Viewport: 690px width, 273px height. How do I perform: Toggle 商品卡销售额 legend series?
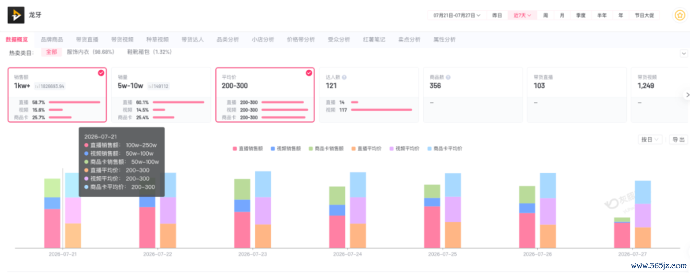(x=326, y=148)
